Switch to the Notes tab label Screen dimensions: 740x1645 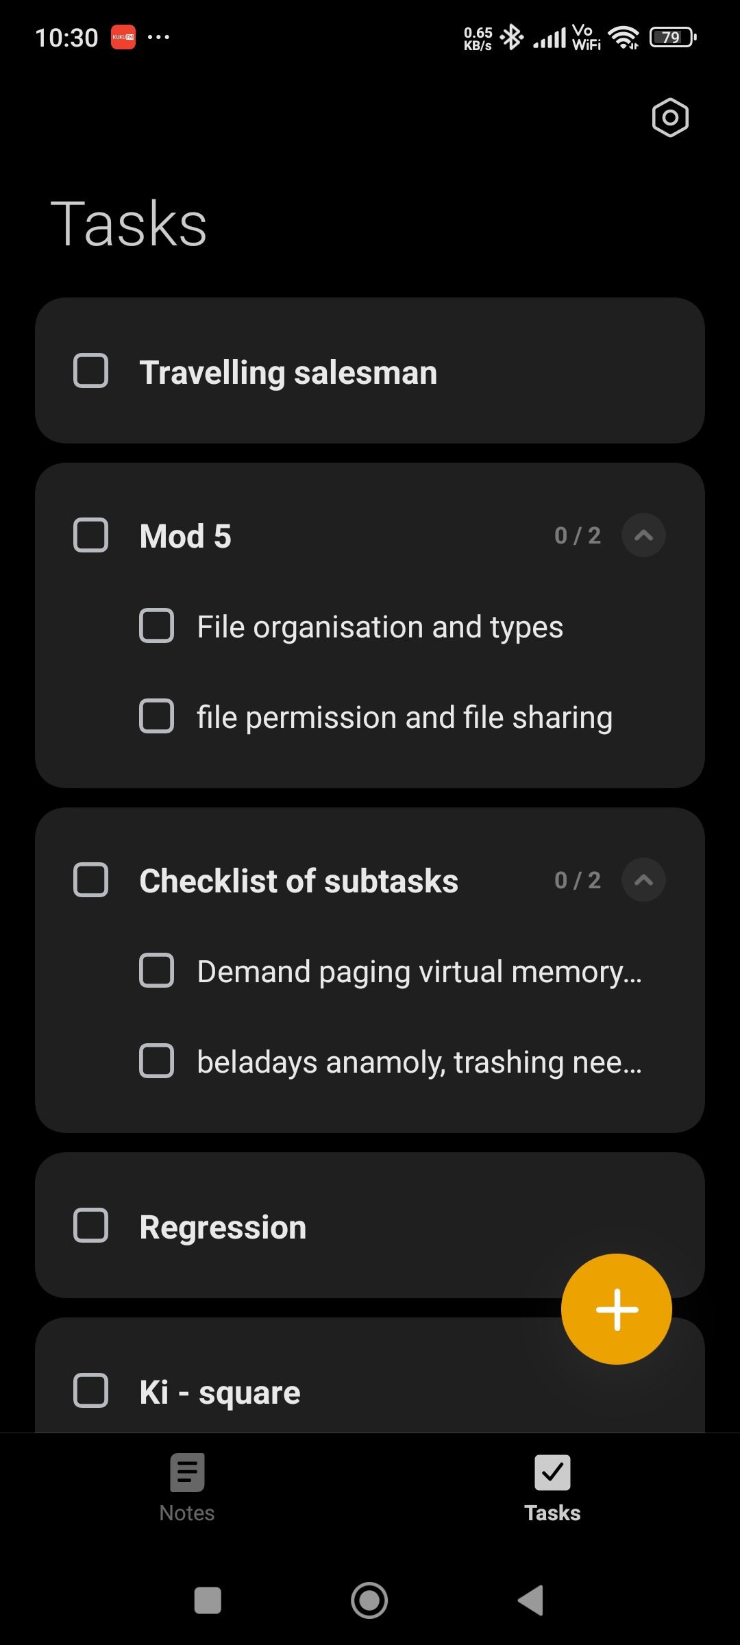coord(187,1513)
